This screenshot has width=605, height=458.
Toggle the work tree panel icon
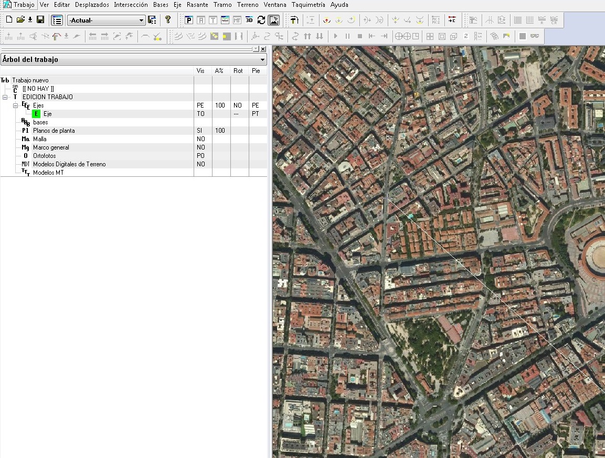(x=57, y=20)
